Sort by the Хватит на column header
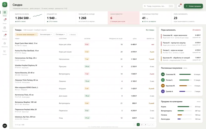The image size is (206, 129). (x=150, y=39)
